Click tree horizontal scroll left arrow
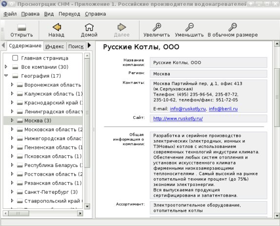 click(x=5, y=213)
